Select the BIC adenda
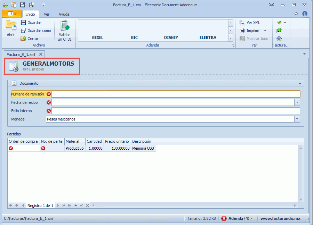313x225 pixels. 134,37
